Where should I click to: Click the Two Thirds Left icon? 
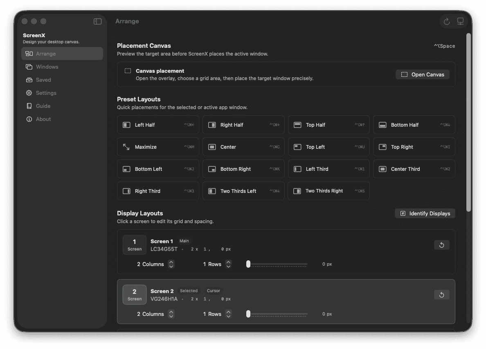212,191
